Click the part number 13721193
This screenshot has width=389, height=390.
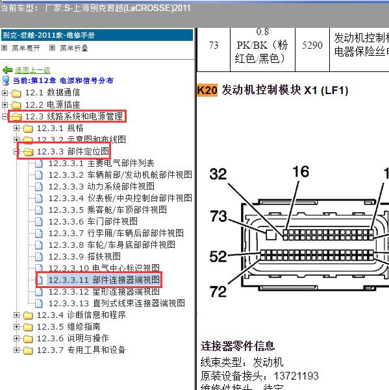[296, 376]
